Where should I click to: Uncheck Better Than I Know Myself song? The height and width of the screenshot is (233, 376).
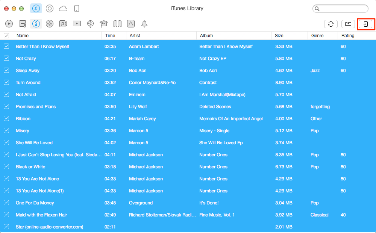6,46
